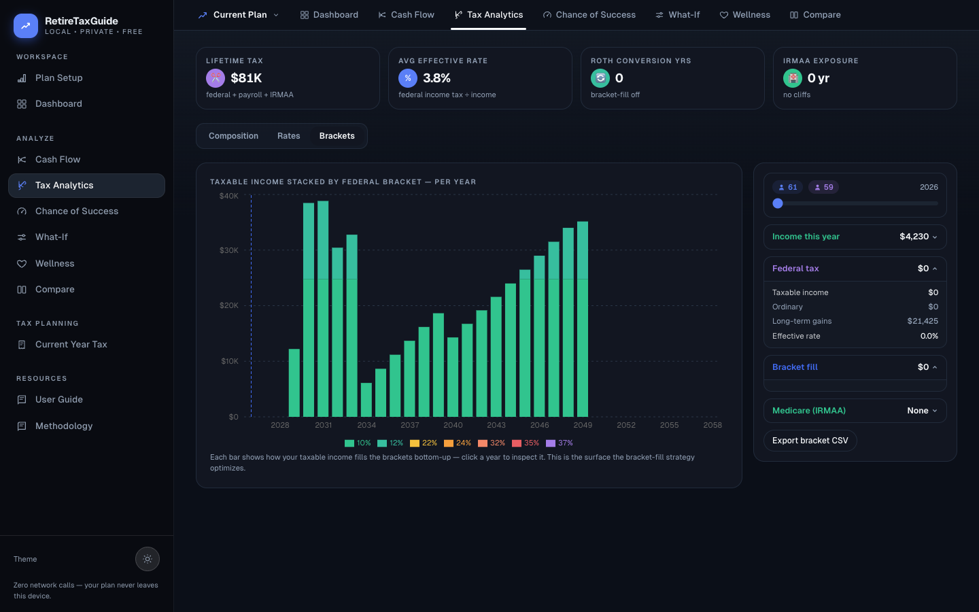Click the RetireTaxGuide logo icon

click(26, 26)
